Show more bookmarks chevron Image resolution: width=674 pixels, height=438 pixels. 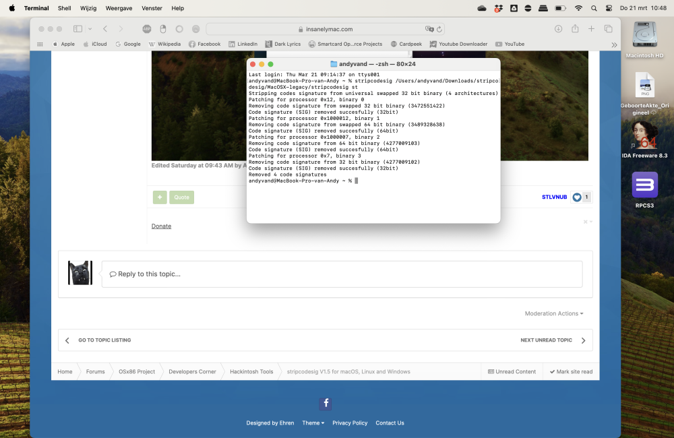click(614, 44)
